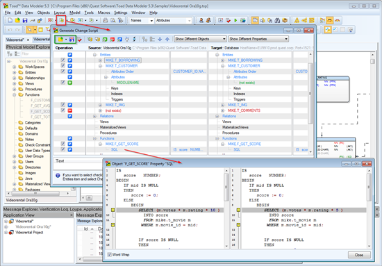
Task: Collapse the source Functions node
Action: click(x=94, y=138)
